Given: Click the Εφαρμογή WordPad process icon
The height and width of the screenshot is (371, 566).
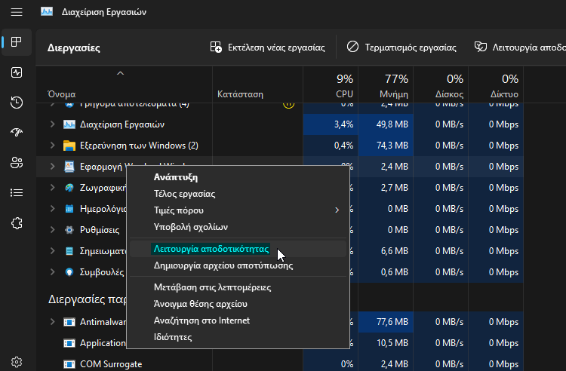Looking at the screenshot, I should click(69, 167).
